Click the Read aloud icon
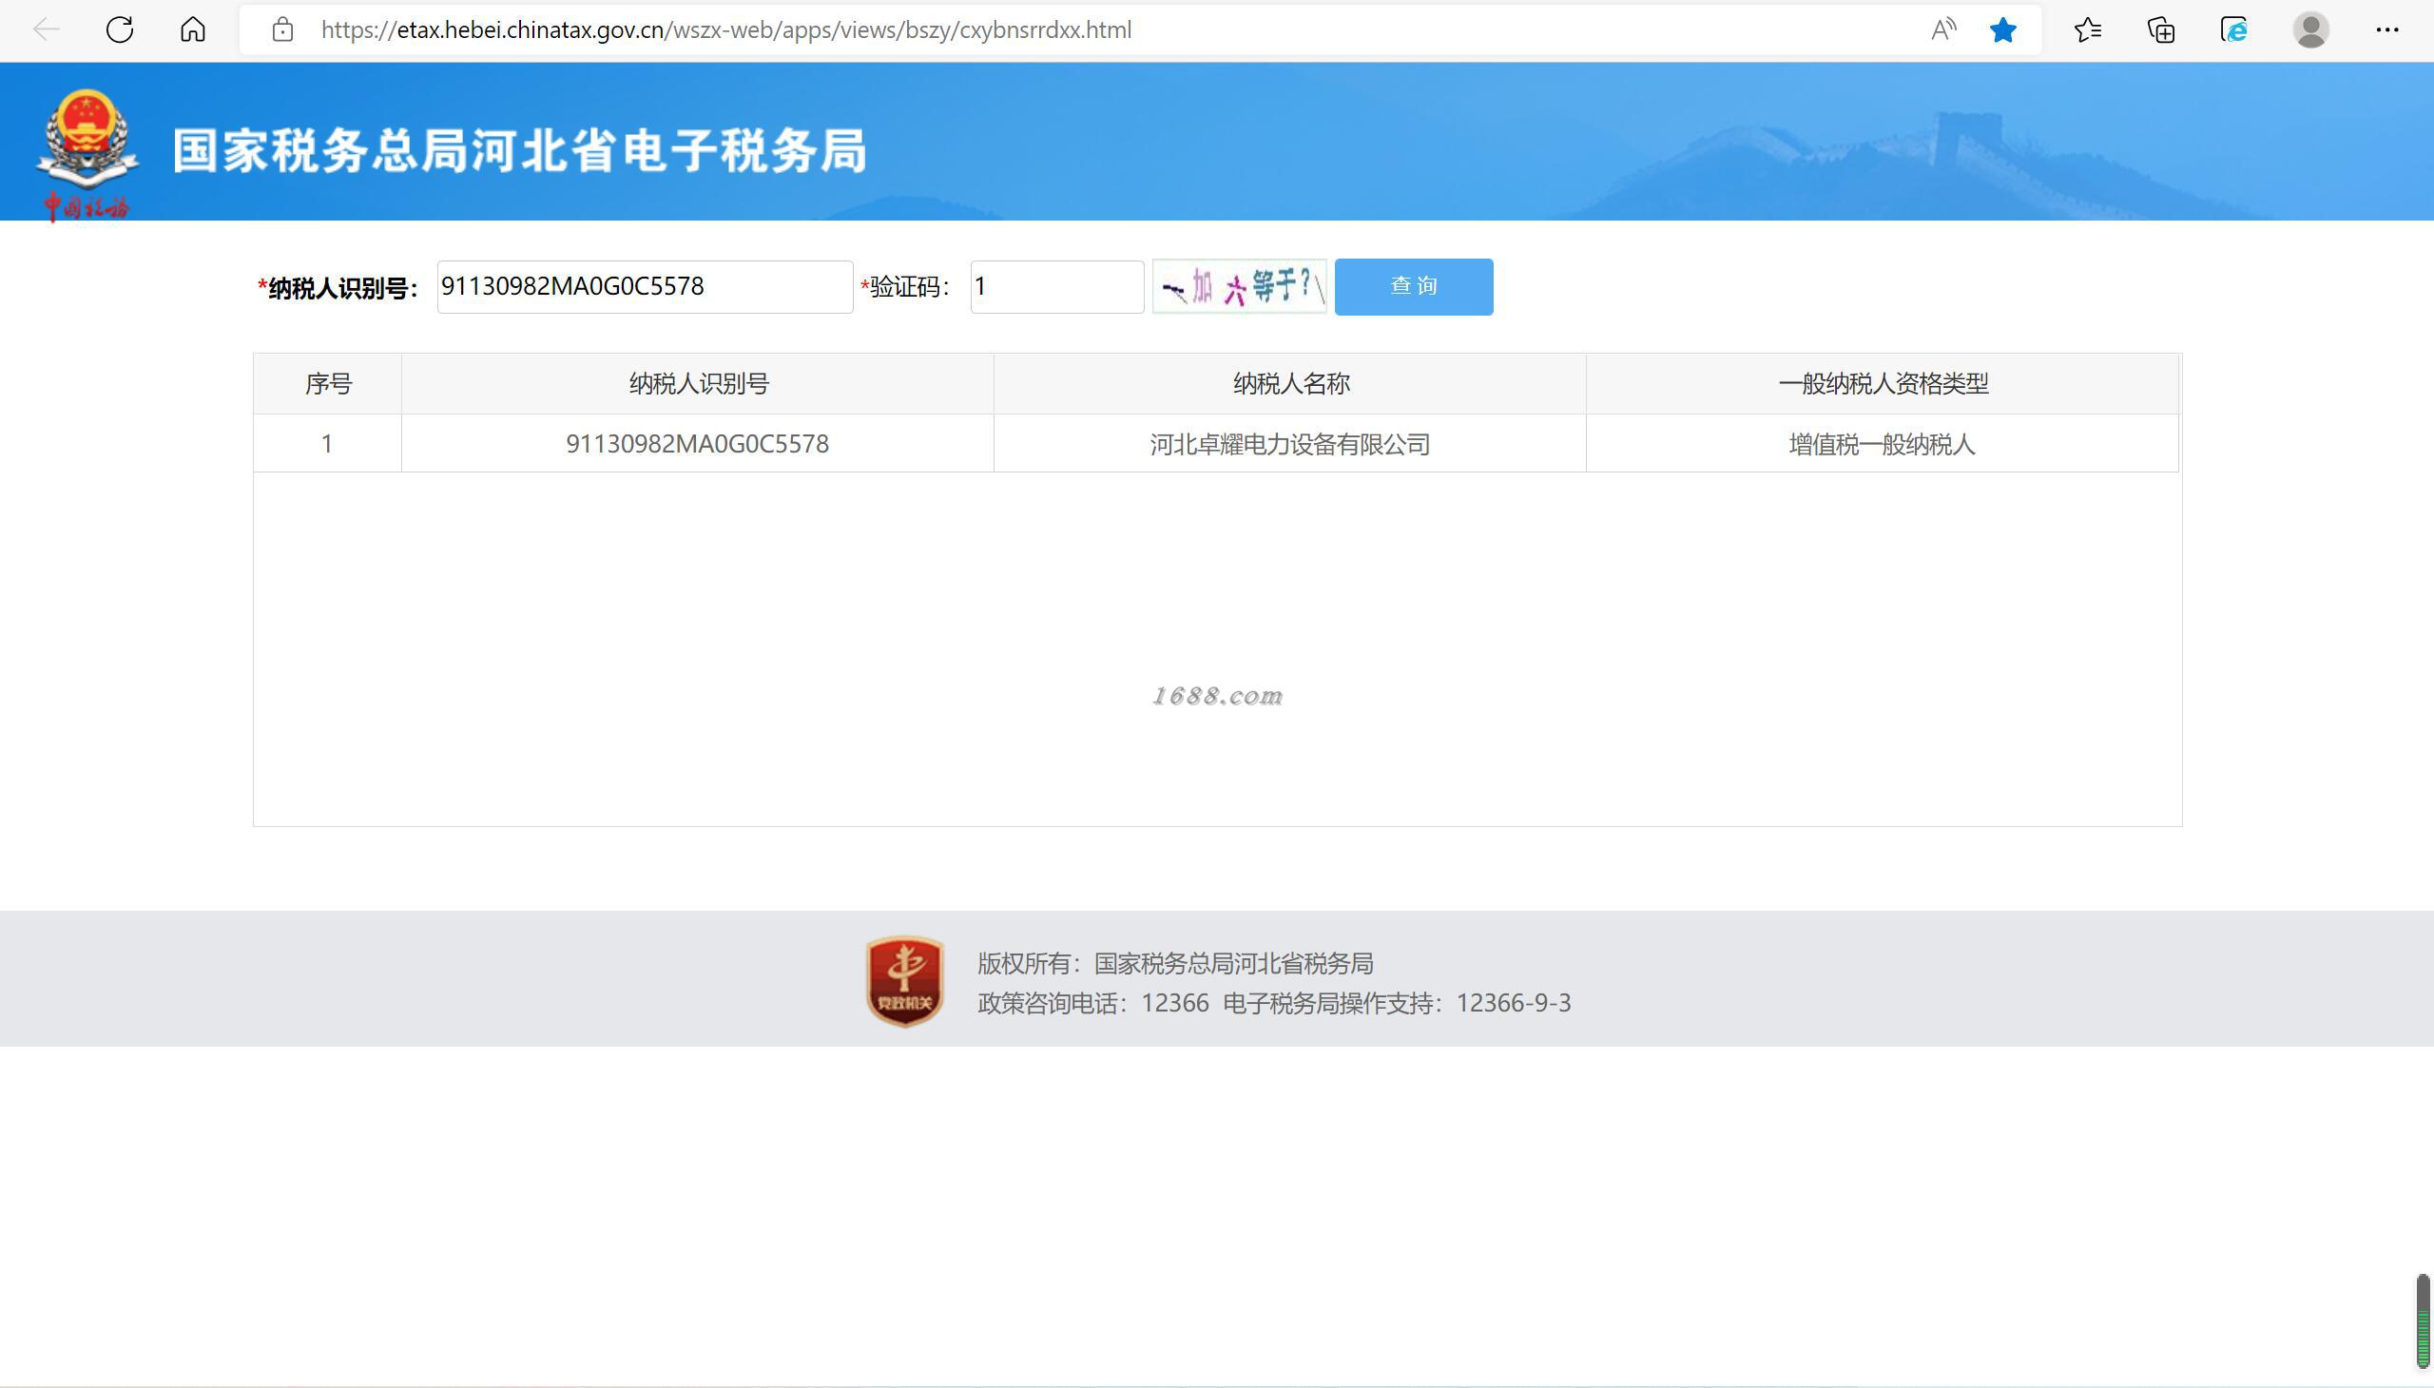The width and height of the screenshot is (2434, 1388). click(1942, 29)
